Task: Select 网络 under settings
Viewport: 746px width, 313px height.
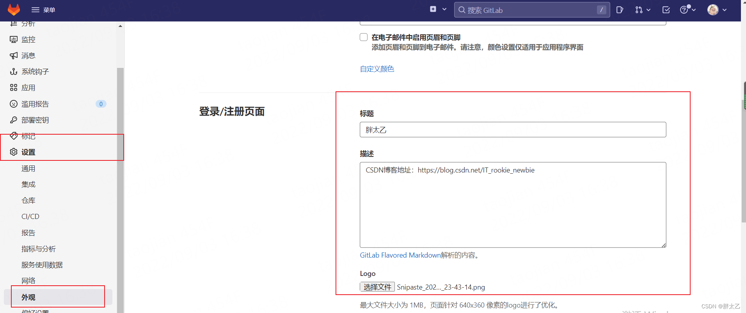Action: tap(28, 281)
